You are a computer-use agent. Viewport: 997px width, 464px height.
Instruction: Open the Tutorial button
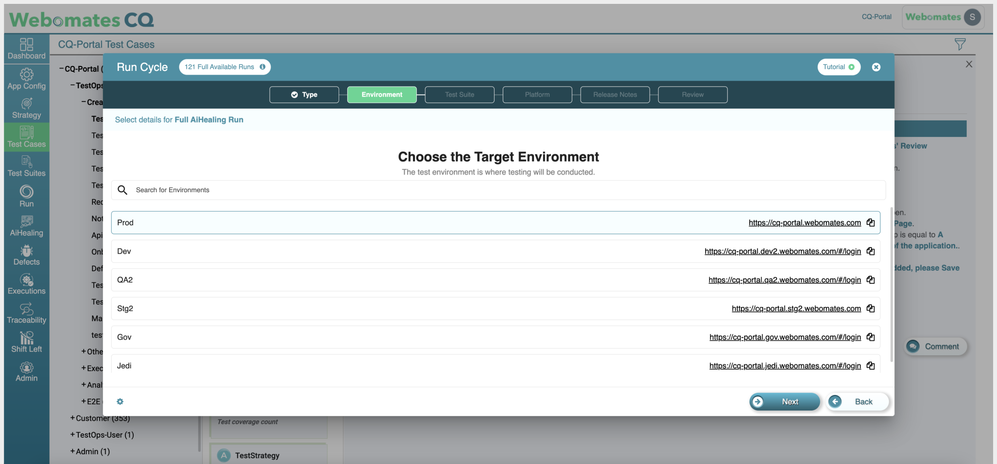point(839,67)
